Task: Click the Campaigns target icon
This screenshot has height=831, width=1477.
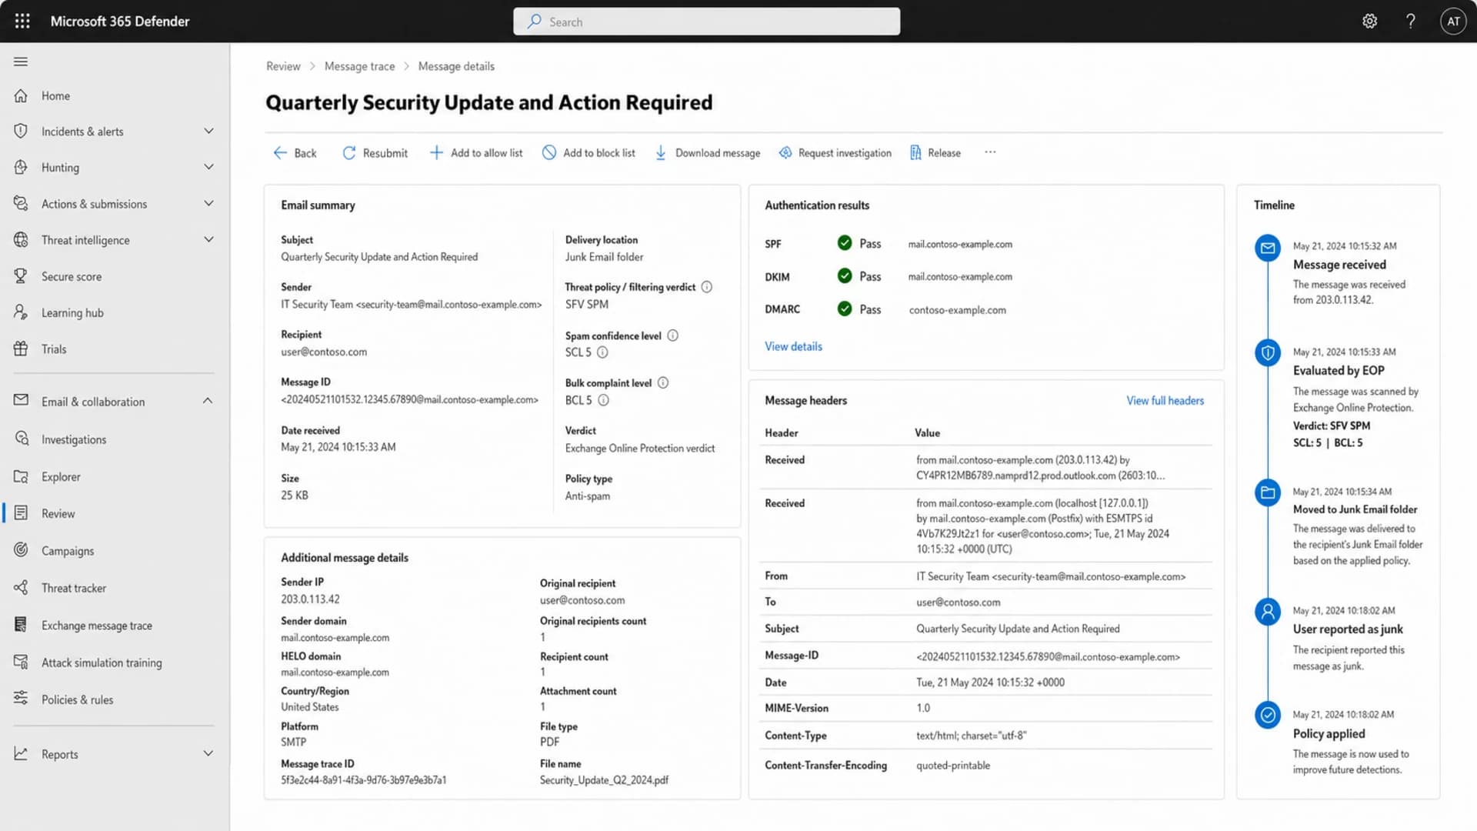Action: point(21,550)
